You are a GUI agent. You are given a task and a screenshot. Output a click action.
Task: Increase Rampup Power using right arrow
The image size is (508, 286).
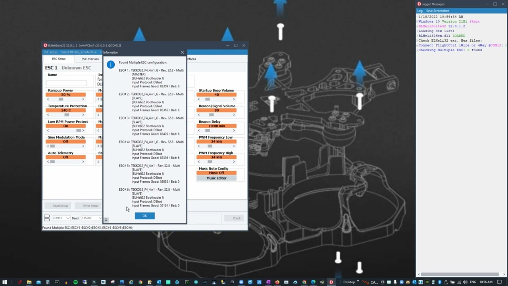pos(83,99)
